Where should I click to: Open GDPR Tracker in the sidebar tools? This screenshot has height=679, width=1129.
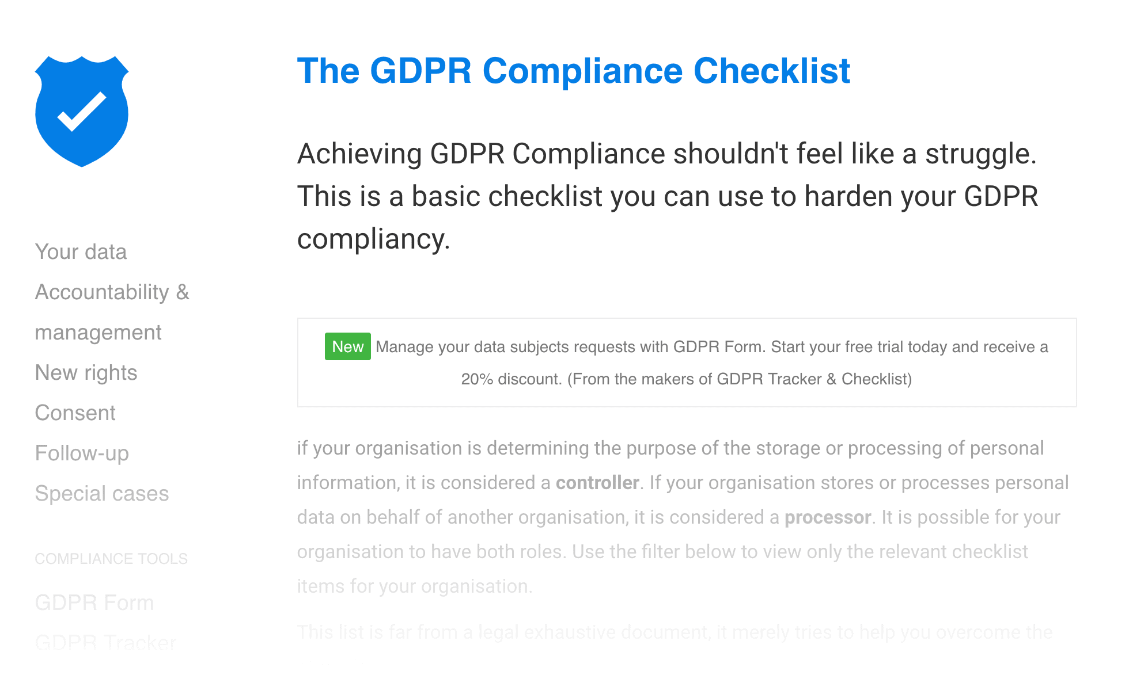click(105, 643)
